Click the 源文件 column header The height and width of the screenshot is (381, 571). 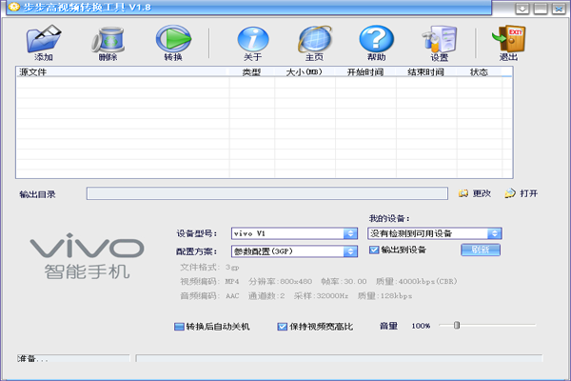click(123, 71)
